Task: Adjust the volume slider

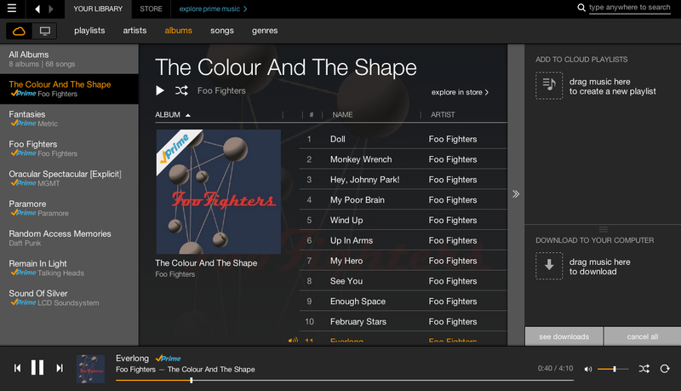Action: (613, 369)
